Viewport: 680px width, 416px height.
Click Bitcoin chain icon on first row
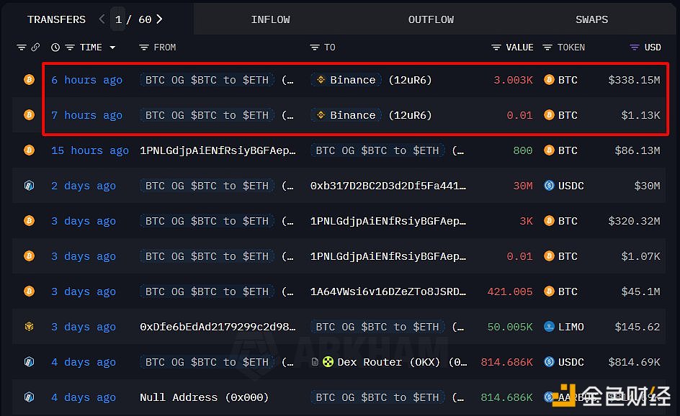(x=29, y=80)
